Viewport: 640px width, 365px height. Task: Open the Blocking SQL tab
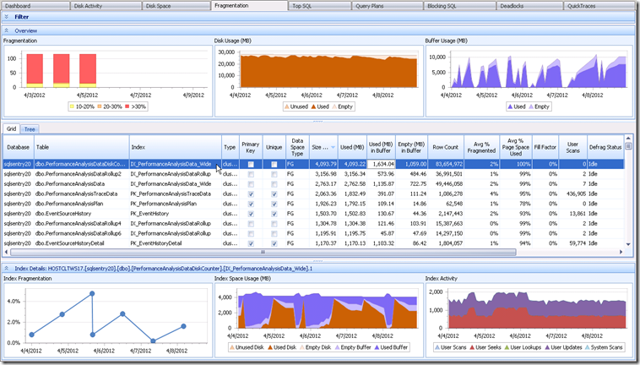pyautogui.click(x=459, y=6)
